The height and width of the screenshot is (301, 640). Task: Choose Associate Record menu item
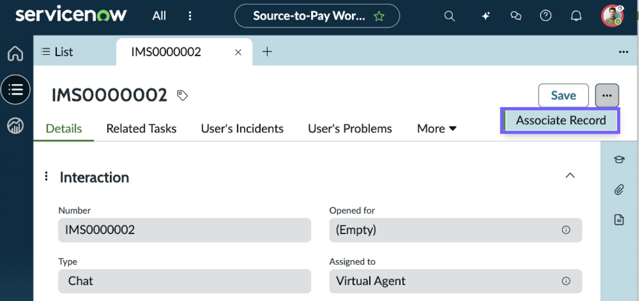click(560, 120)
